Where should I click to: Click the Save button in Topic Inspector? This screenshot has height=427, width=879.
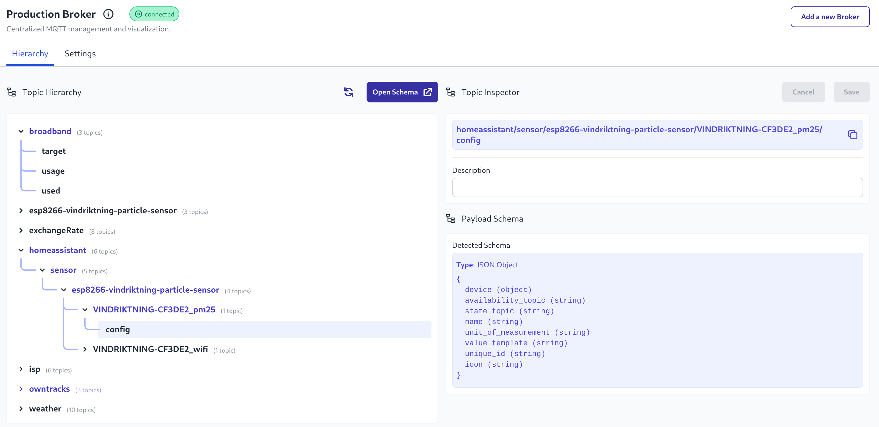(x=851, y=92)
